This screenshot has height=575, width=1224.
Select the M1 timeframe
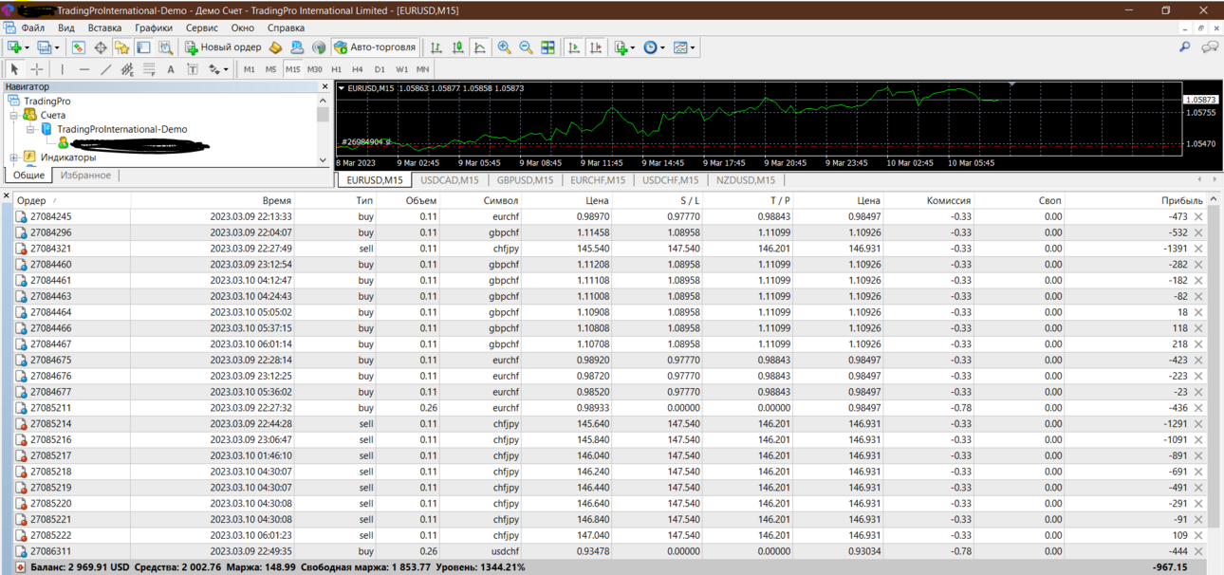(250, 69)
